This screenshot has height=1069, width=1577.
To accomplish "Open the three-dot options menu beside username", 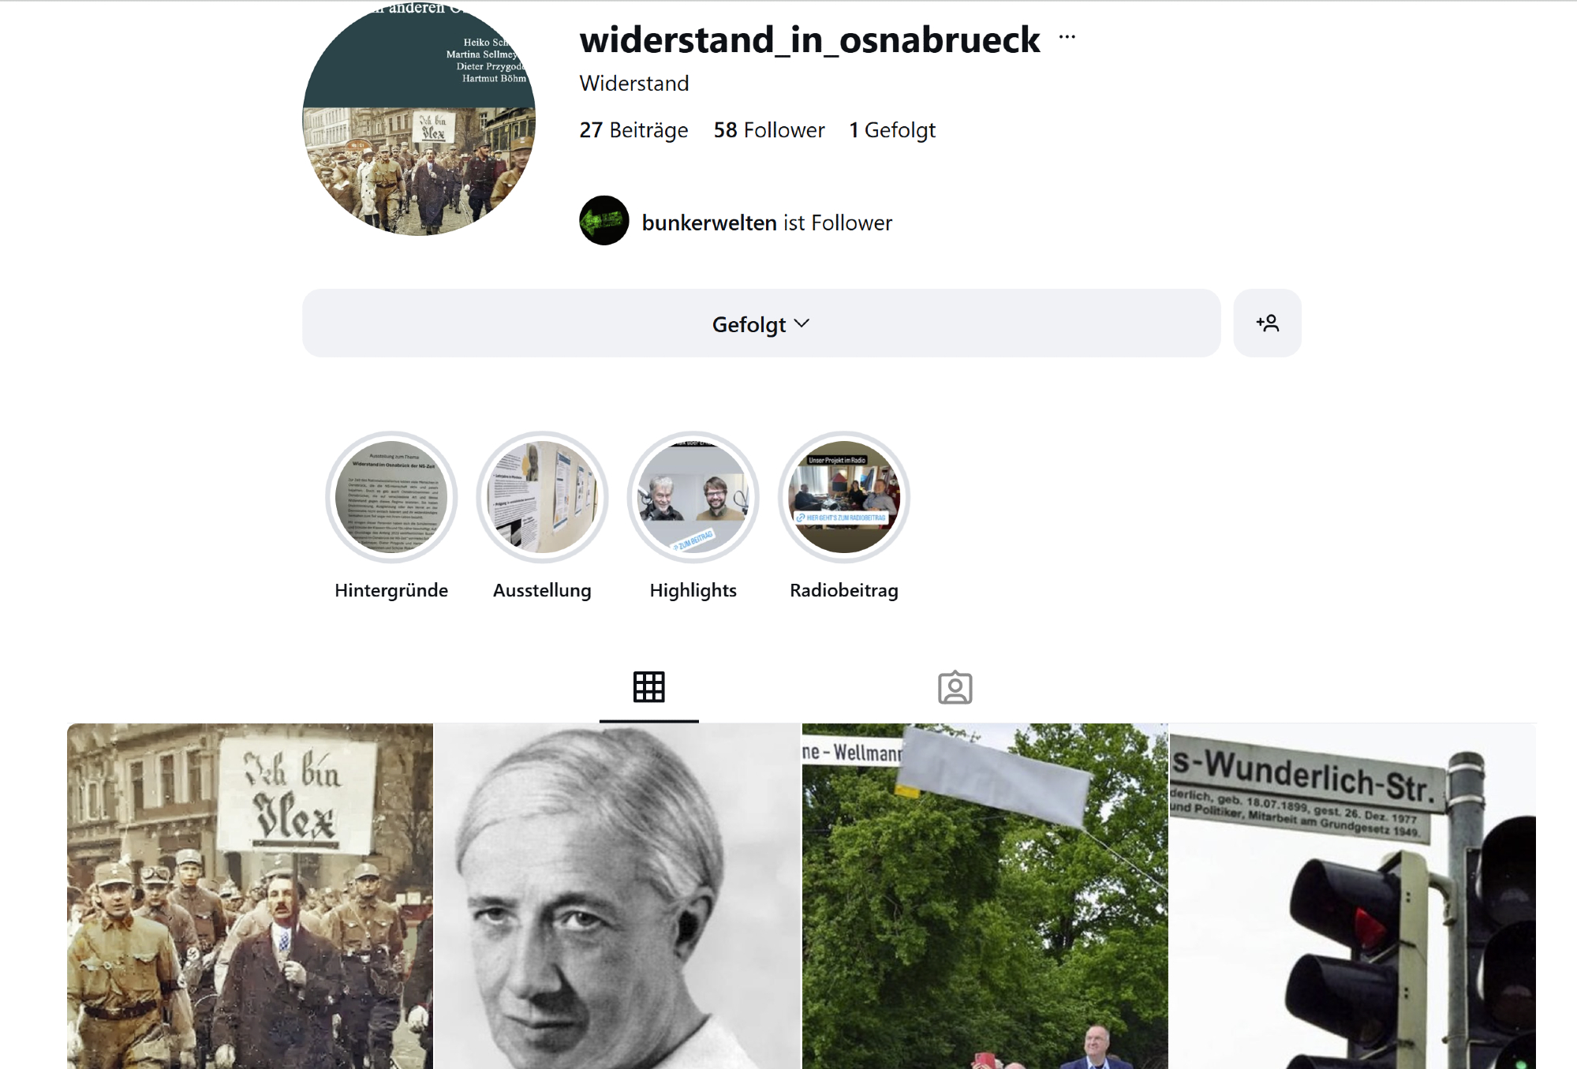I will point(1067,37).
